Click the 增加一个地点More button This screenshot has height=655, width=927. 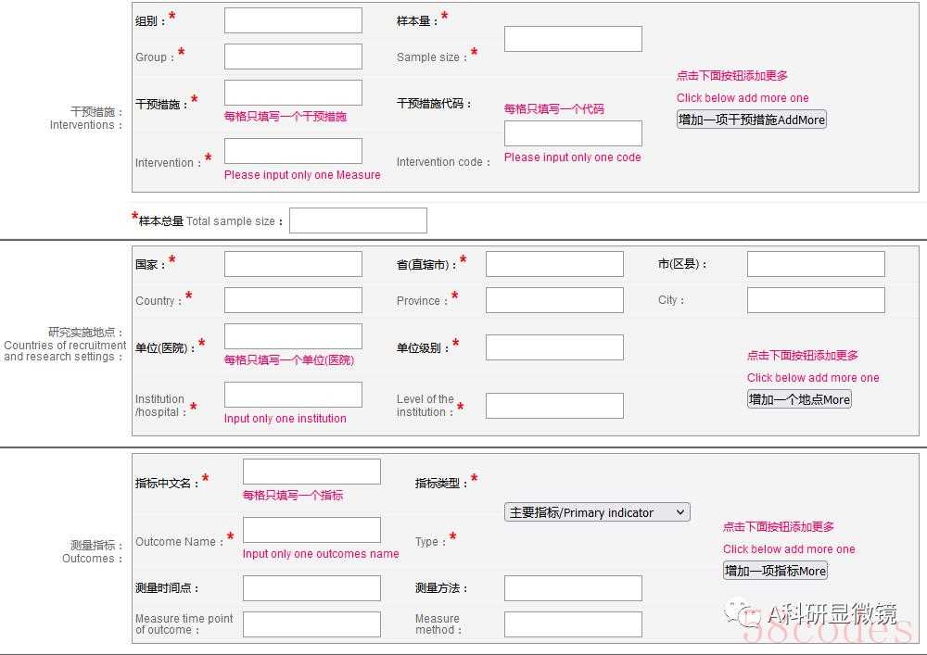pyautogui.click(x=799, y=399)
